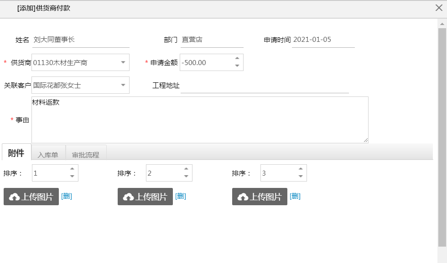Delete the third attachment via [删] link
The height and width of the screenshot is (263, 447).
tap(295, 196)
